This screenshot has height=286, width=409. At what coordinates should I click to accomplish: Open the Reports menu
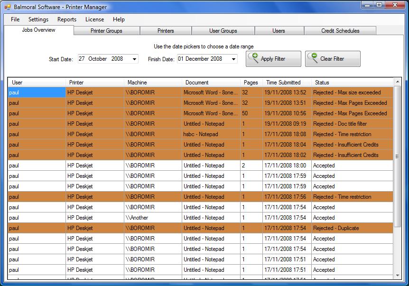pos(67,19)
